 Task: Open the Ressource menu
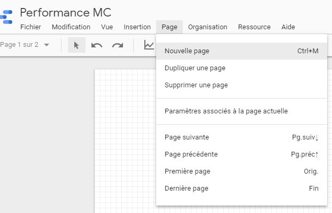[254, 27]
